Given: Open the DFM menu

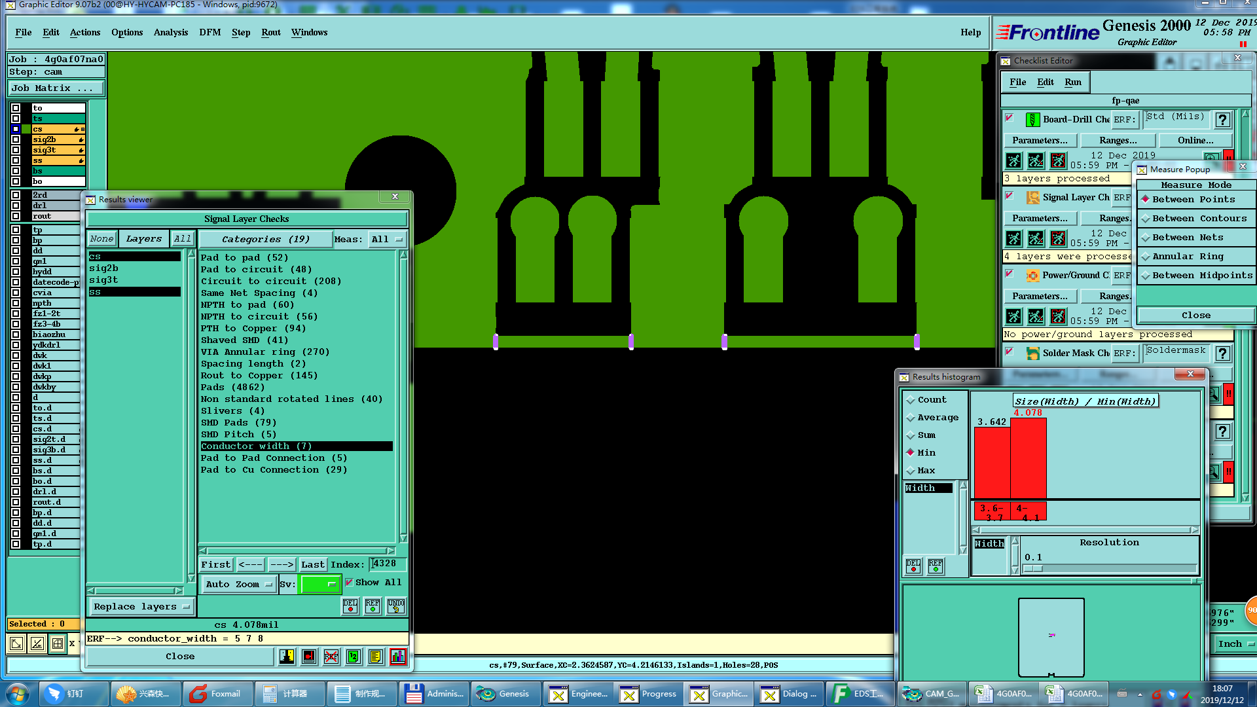Looking at the screenshot, I should 209,33.
